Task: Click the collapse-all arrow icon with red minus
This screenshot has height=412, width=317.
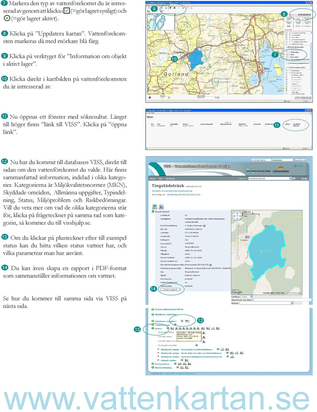Action: [161, 206]
